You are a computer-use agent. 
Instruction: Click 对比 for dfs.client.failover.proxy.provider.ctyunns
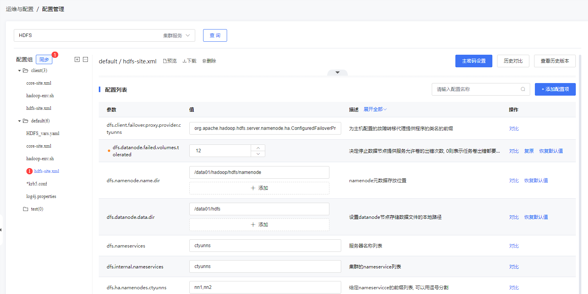point(514,129)
